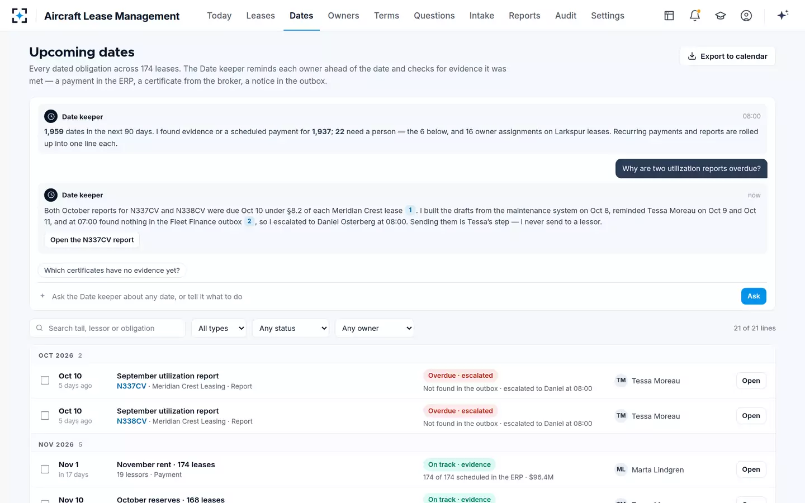Open the user account icon
Viewport: 805px width, 503px height.
click(746, 16)
